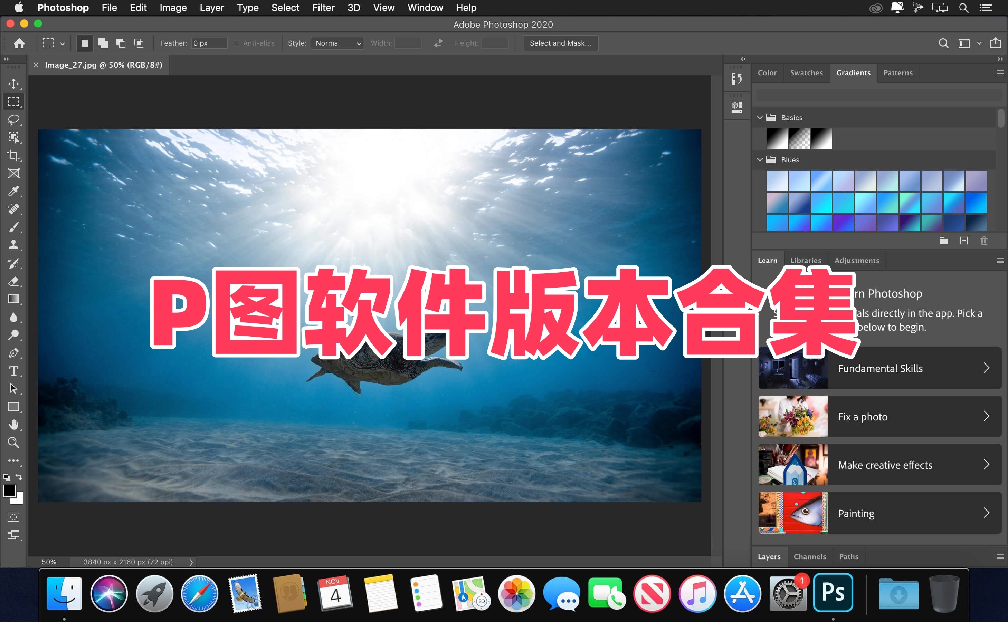Screen dimensions: 1008x622
Task: Open the Style dropdown set to Normal
Action: (337, 43)
